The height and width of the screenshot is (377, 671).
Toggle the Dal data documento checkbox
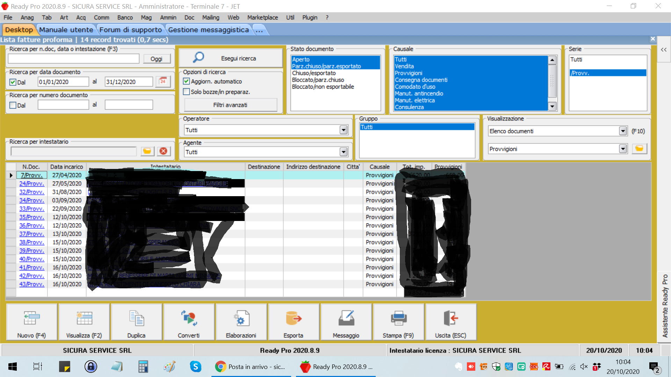[13, 82]
